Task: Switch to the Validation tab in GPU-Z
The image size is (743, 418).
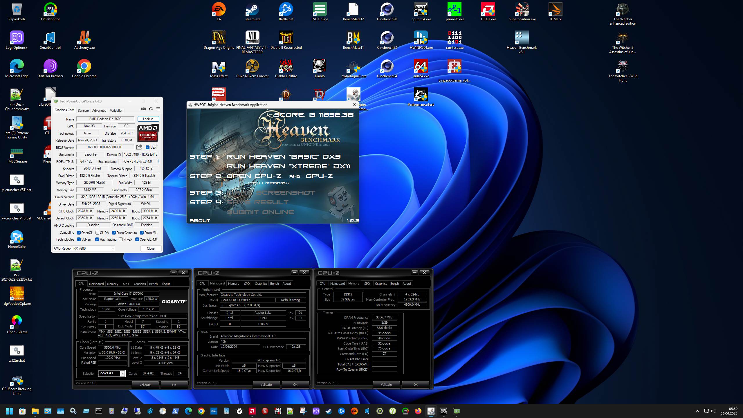Action: 116,111
